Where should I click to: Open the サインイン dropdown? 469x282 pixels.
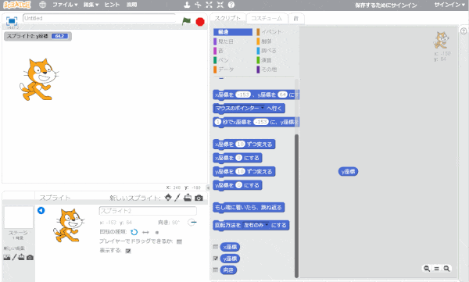pos(449,5)
